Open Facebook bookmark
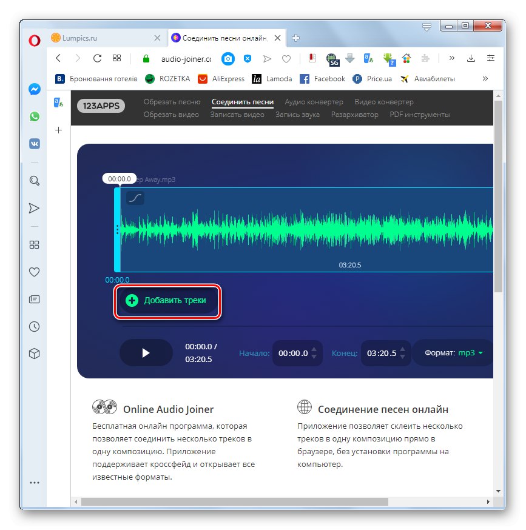Viewport: 526px width, 530px height. point(322,79)
